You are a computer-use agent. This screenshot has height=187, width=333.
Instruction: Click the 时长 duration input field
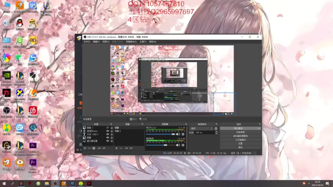tap(205, 133)
